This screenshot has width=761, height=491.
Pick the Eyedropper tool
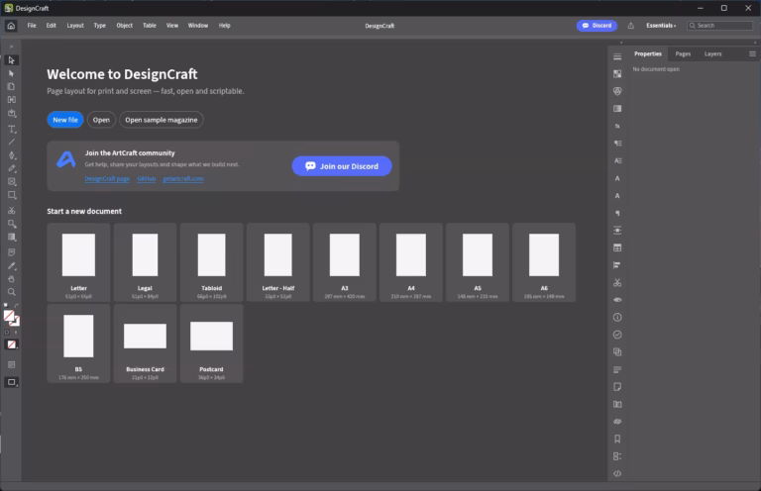11,265
